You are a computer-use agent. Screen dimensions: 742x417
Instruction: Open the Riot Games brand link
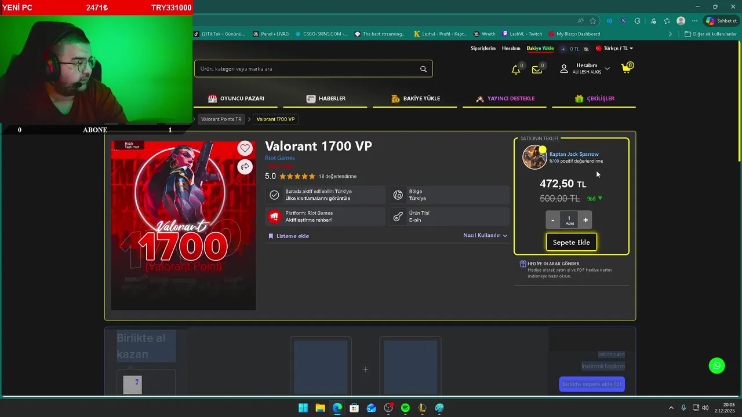pos(280,158)
